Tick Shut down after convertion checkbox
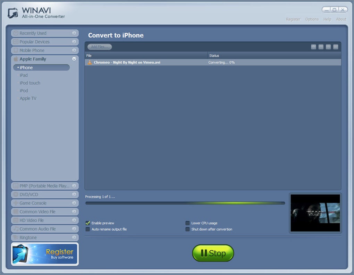Viewport: 354px width, 275px height. (x=187, y=229)
